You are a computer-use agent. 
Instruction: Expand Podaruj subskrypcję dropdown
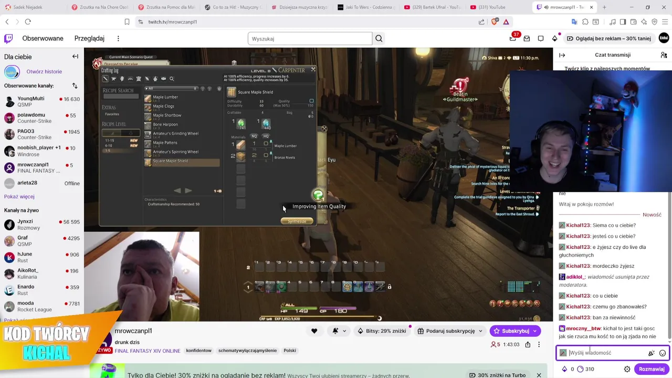pos(450,331)
